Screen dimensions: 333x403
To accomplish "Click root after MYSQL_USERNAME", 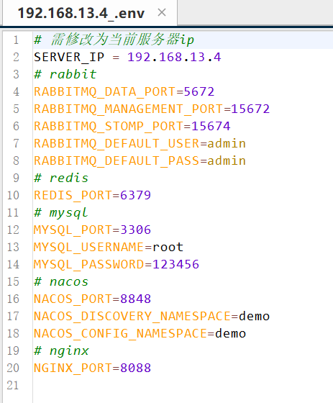I will point(168,247).
